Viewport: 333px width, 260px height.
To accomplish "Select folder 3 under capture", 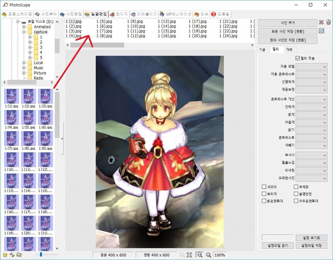I will coord(41,47).
